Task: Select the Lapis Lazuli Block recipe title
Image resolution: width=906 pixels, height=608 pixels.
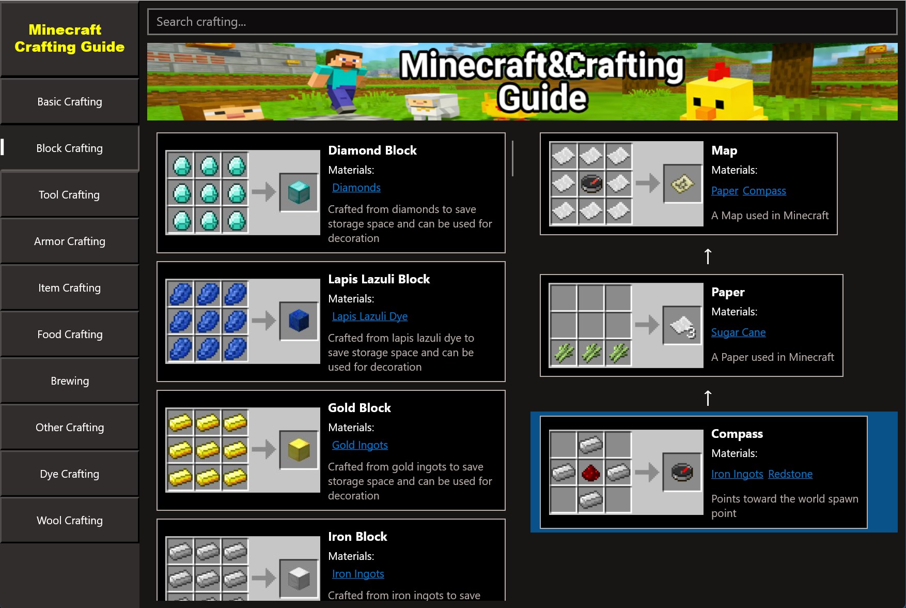Action: coord(379,279)
